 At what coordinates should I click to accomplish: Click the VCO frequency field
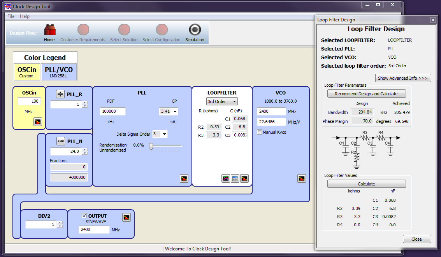coord(271,112)
